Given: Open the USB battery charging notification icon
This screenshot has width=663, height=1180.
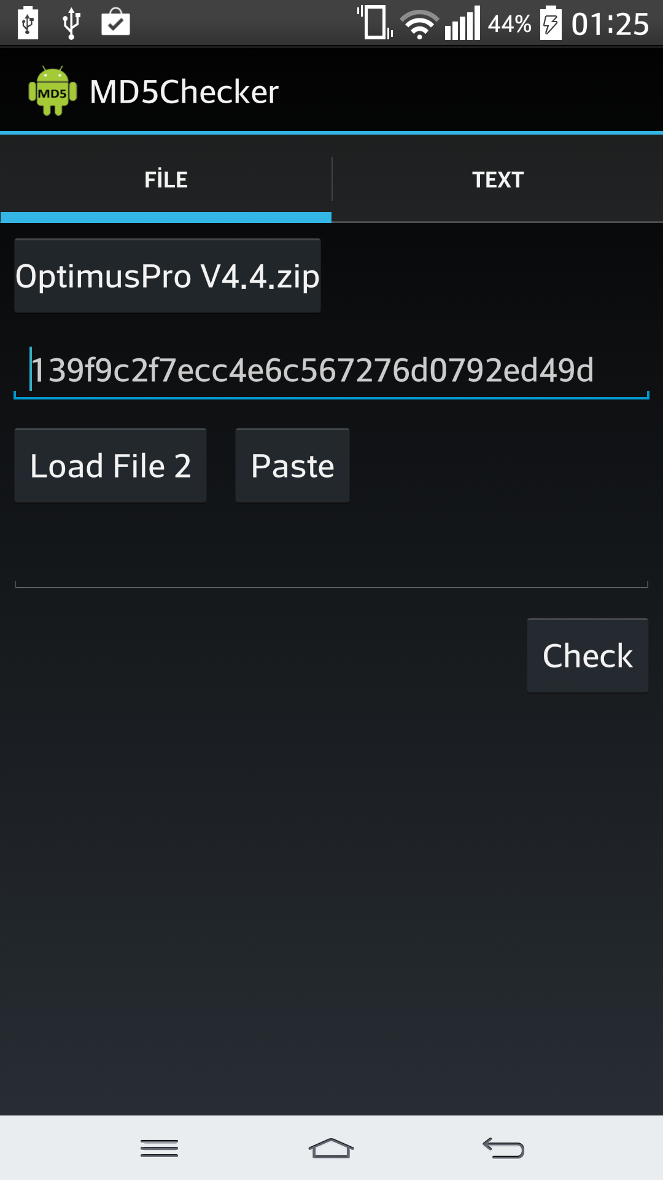Looking at the screenshot, I should (x=28, y=23).
